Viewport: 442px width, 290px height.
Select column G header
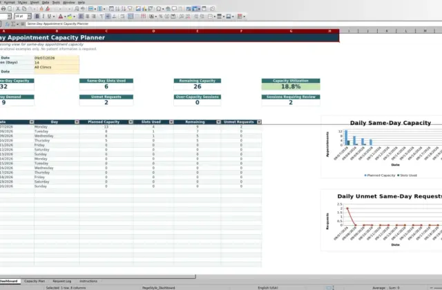pyautogui.click(x=291, y=31)
